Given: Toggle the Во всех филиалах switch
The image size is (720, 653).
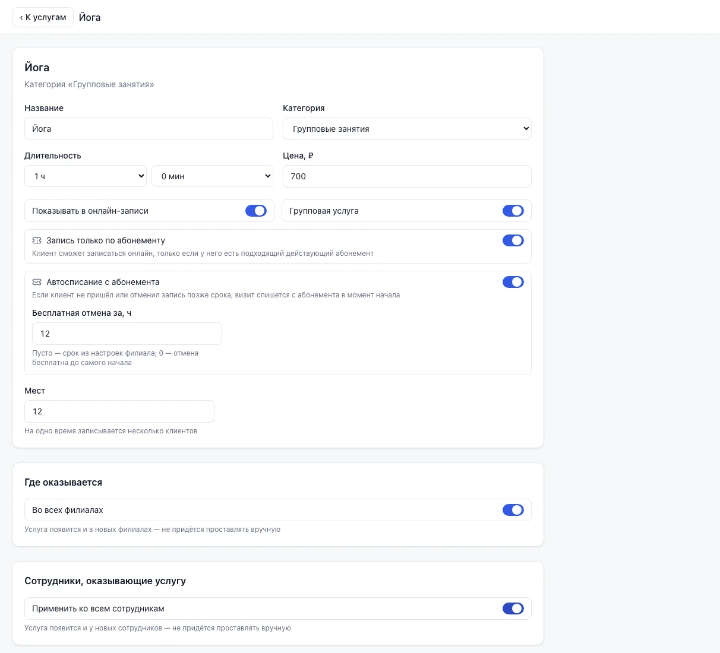Looking at the screenshot, I should tap(513, 510).
